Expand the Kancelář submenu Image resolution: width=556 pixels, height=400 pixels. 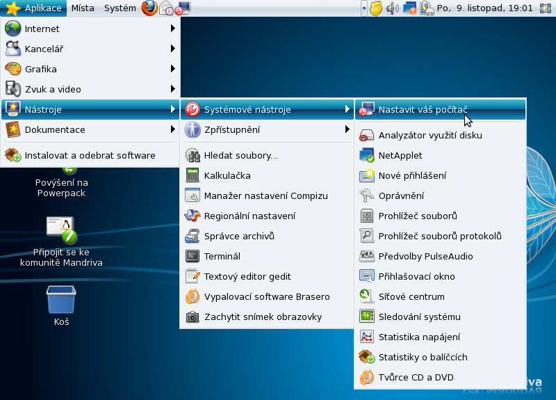(90, 49)
